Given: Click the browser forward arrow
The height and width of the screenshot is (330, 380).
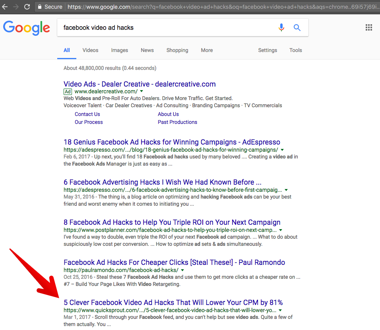Looking at the screenshot, I should tap(16, 7).
